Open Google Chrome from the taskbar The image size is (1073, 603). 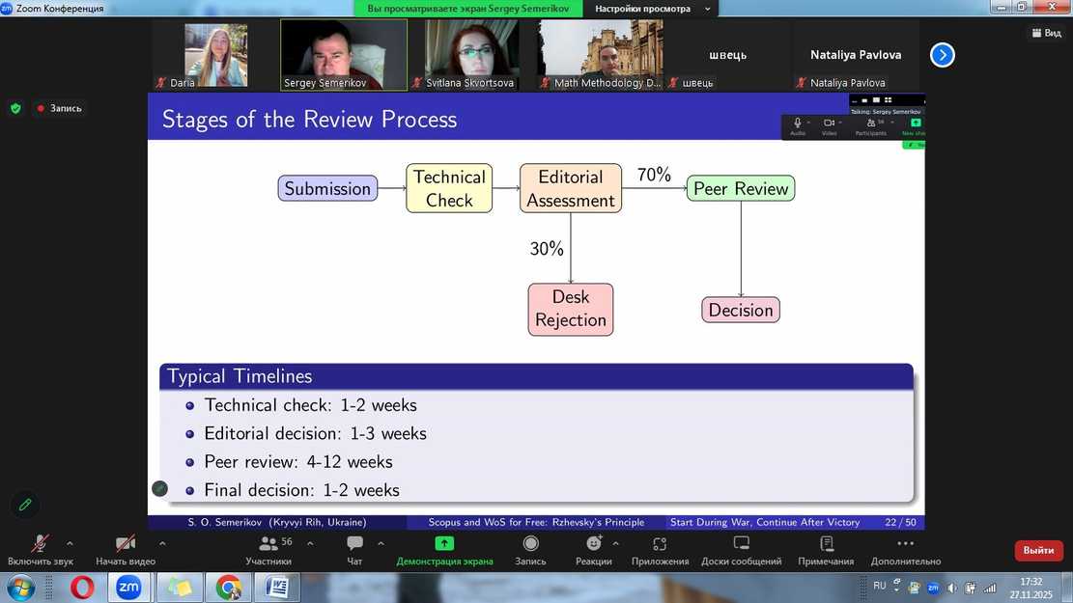229,587
